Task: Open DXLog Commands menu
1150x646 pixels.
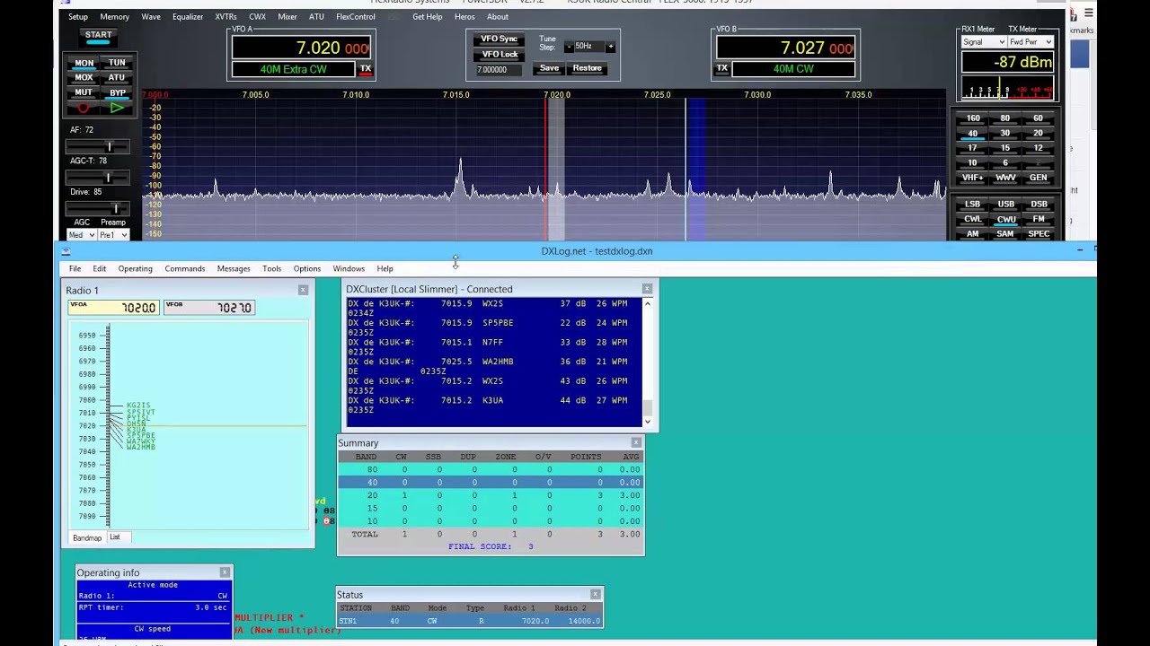Action: (184, 269)
